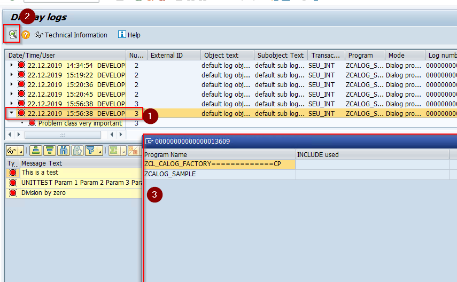Open the Help button
457x282 pixels.
coord(129,35)
